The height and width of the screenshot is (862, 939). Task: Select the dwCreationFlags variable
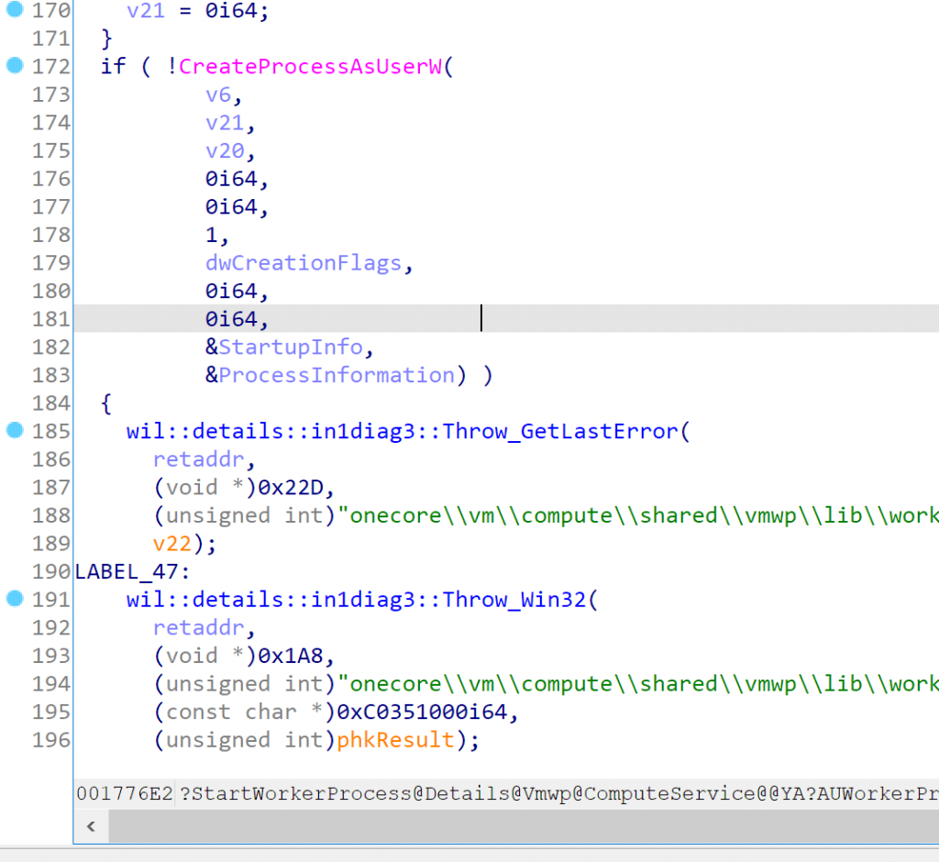[x=303, y=262]
